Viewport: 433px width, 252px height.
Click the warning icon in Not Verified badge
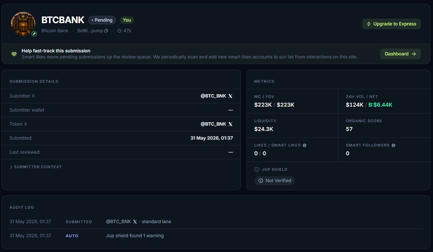(261, 181)
